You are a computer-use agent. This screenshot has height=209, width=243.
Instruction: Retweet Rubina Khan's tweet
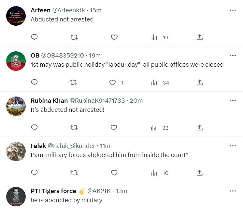point(74,128)
